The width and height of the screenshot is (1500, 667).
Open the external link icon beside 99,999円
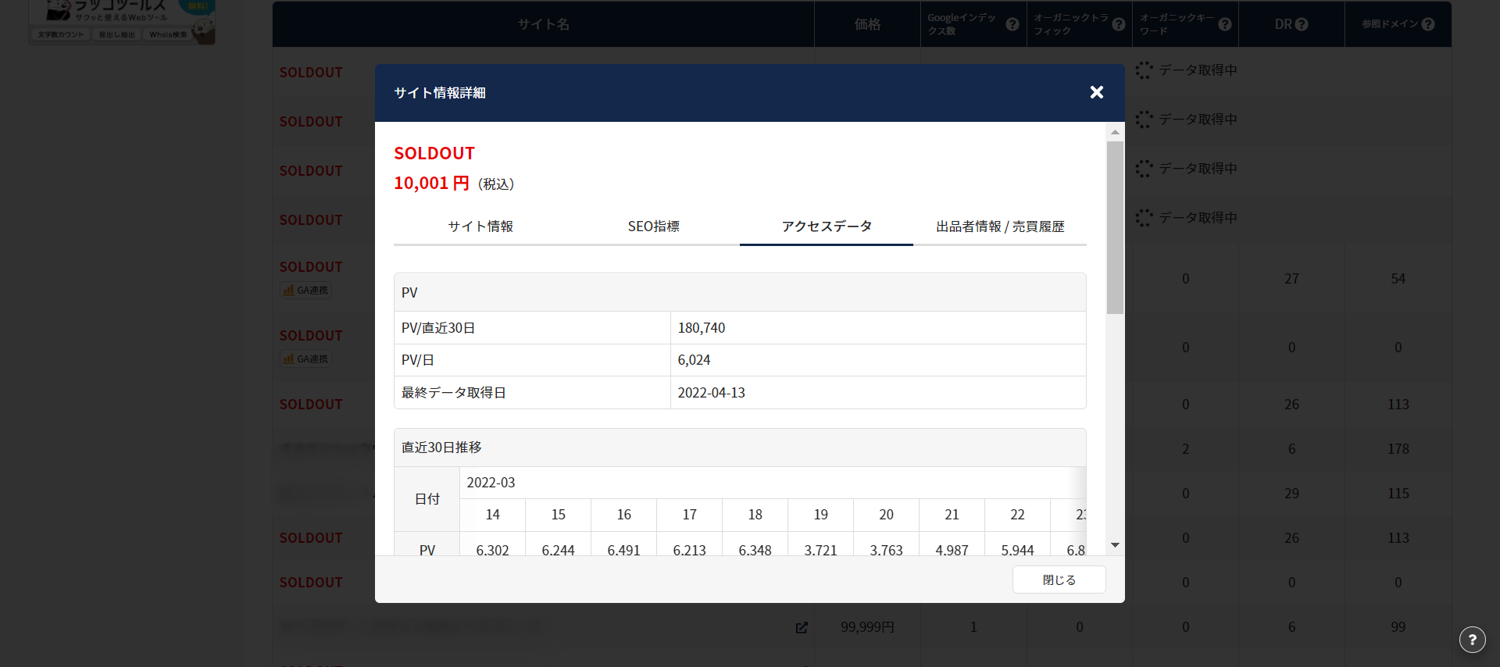[x=802, y=627]
